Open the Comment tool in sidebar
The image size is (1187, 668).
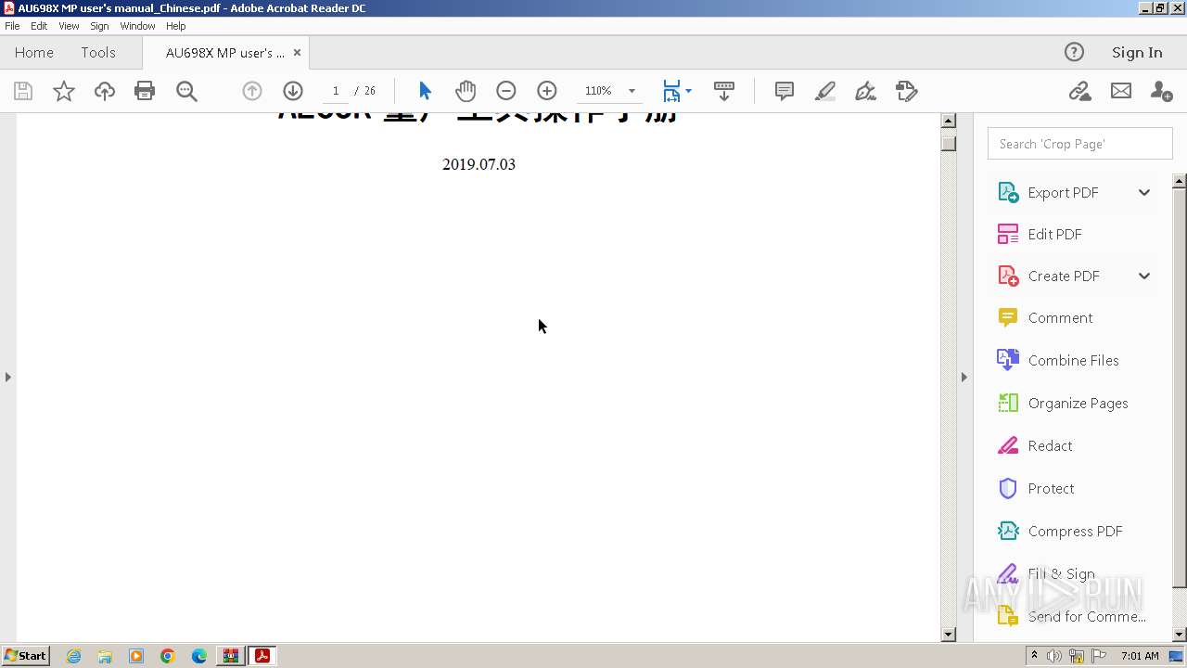[1060, 317]
